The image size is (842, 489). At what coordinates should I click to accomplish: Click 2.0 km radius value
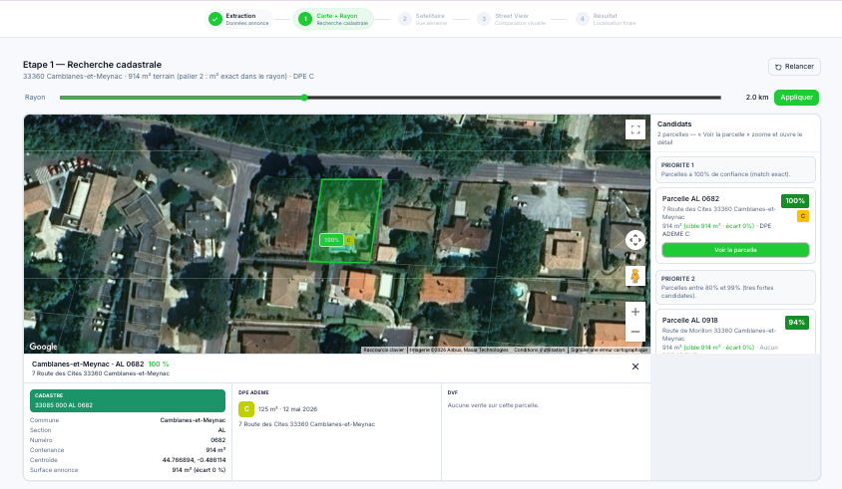(756, 97)
